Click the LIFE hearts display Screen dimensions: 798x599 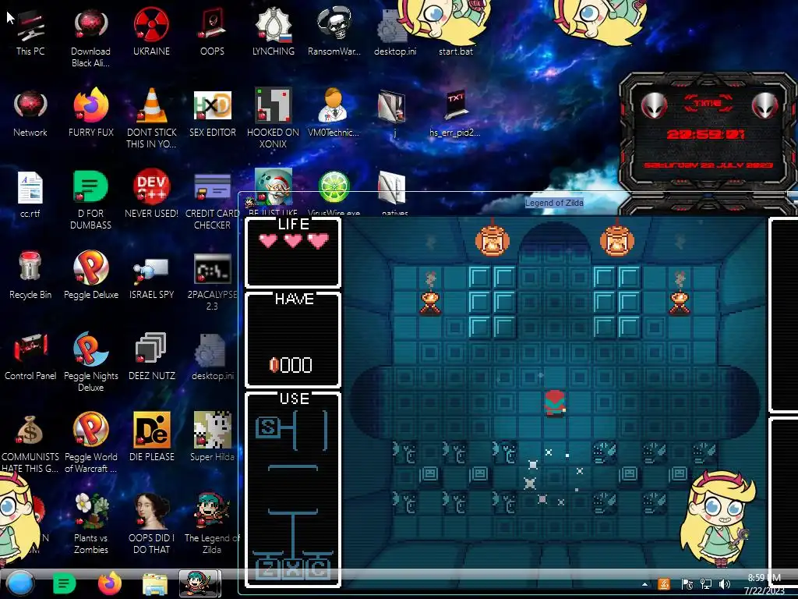point(293,240)
